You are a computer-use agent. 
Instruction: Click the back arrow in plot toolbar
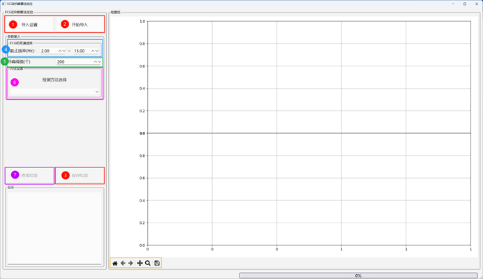click(x=124, y=263)
